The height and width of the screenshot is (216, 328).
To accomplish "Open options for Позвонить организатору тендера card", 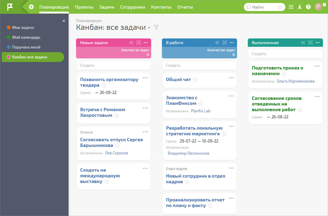I will (x=146, y=78).
